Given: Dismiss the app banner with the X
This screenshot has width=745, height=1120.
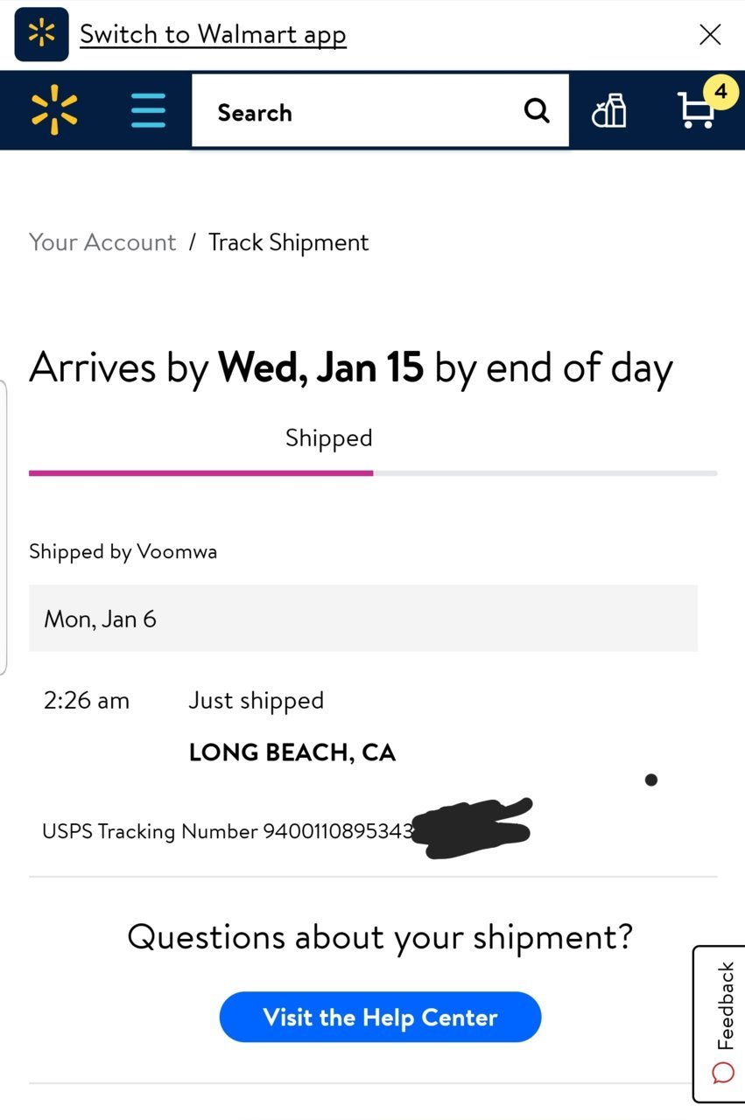Looking at the screenshot, I should pos(710,35).
